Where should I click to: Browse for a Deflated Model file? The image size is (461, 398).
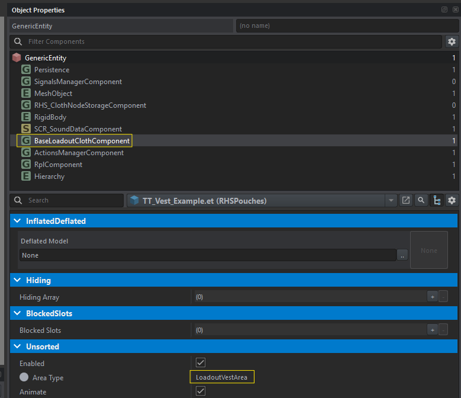[x=402, y=255]
